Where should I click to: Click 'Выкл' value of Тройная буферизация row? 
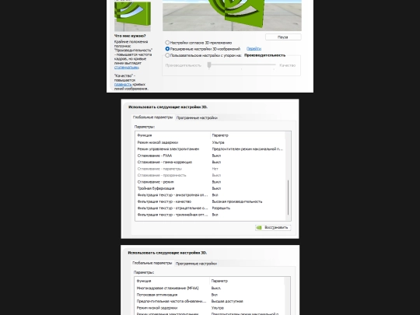[216, 188]
